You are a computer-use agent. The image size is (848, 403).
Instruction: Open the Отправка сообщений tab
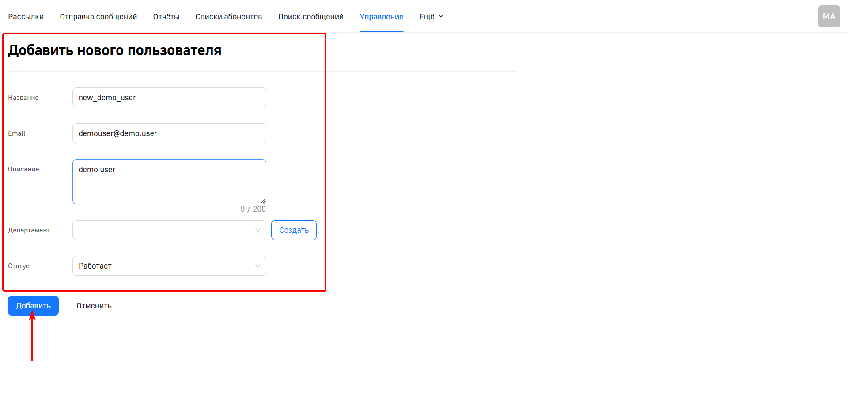click(98, 17)
